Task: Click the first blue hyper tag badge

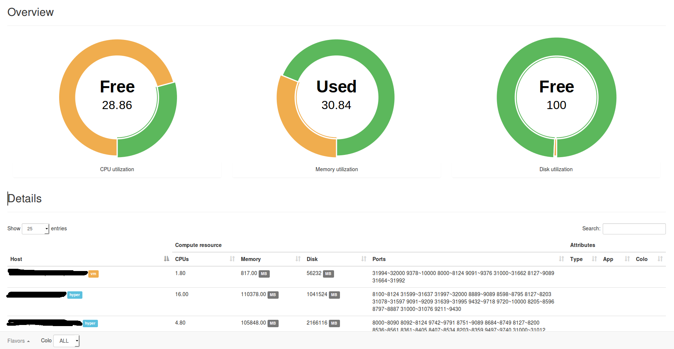Action: pos(75,295)
